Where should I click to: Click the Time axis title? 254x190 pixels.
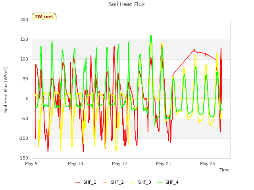tap(224, 170)
